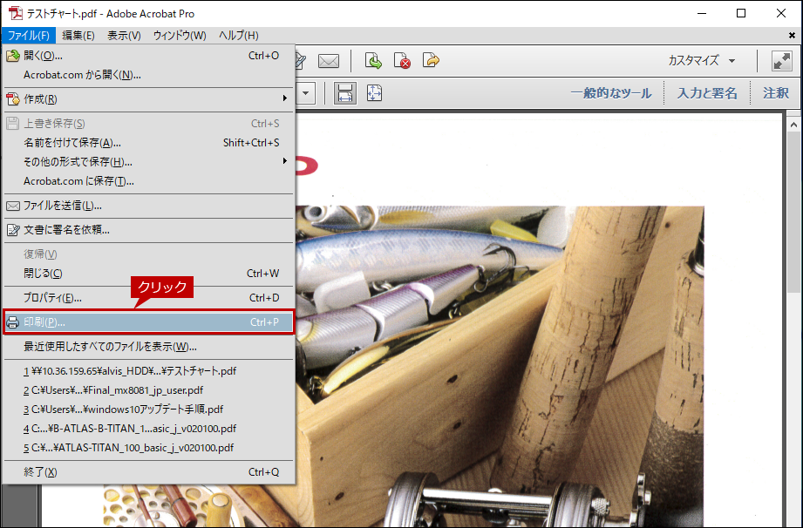Toggle full screen with the expand arrows icon
The width and height of the screenshot is (803, 528).
click(781, 61)
